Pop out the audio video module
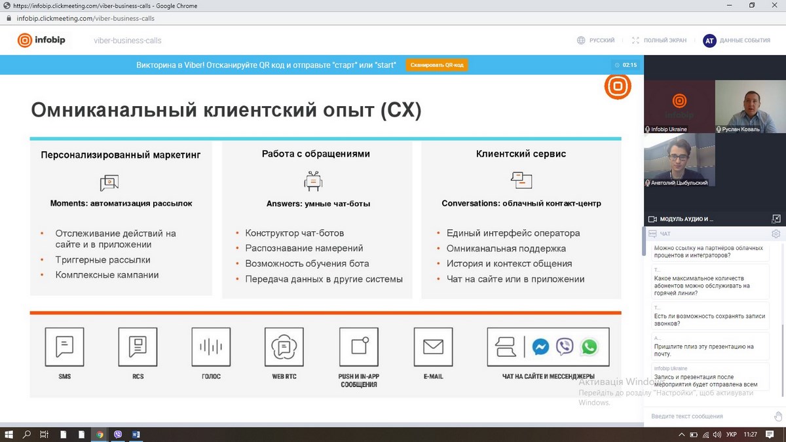This screenshot has width=786, height=442. tap(776, 219)
